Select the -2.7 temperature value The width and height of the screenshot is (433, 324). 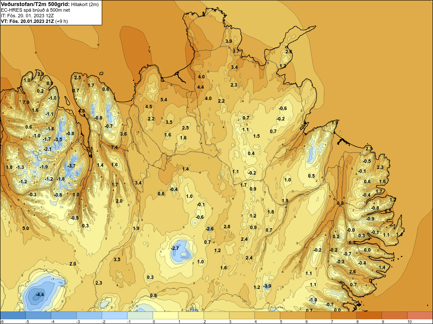pos(175,248)
